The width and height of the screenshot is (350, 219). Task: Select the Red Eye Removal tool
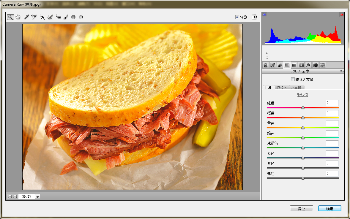point(58,17)
